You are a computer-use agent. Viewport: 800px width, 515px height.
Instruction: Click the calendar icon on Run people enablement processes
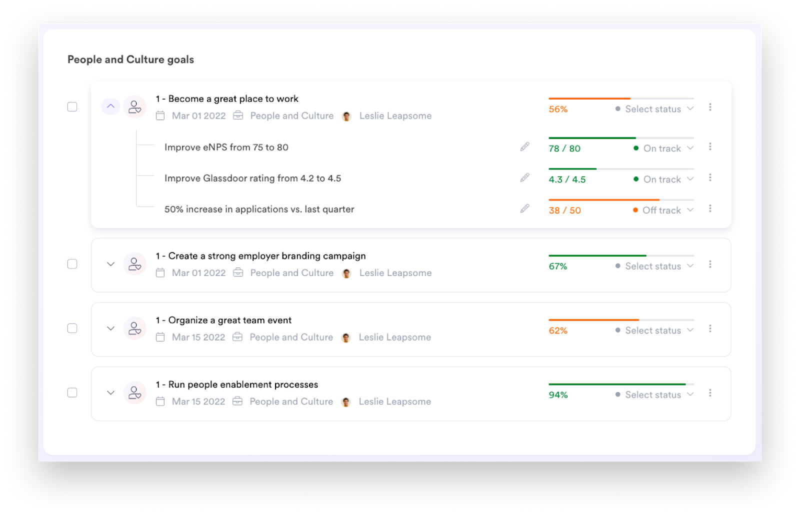[x=160, y=401]
